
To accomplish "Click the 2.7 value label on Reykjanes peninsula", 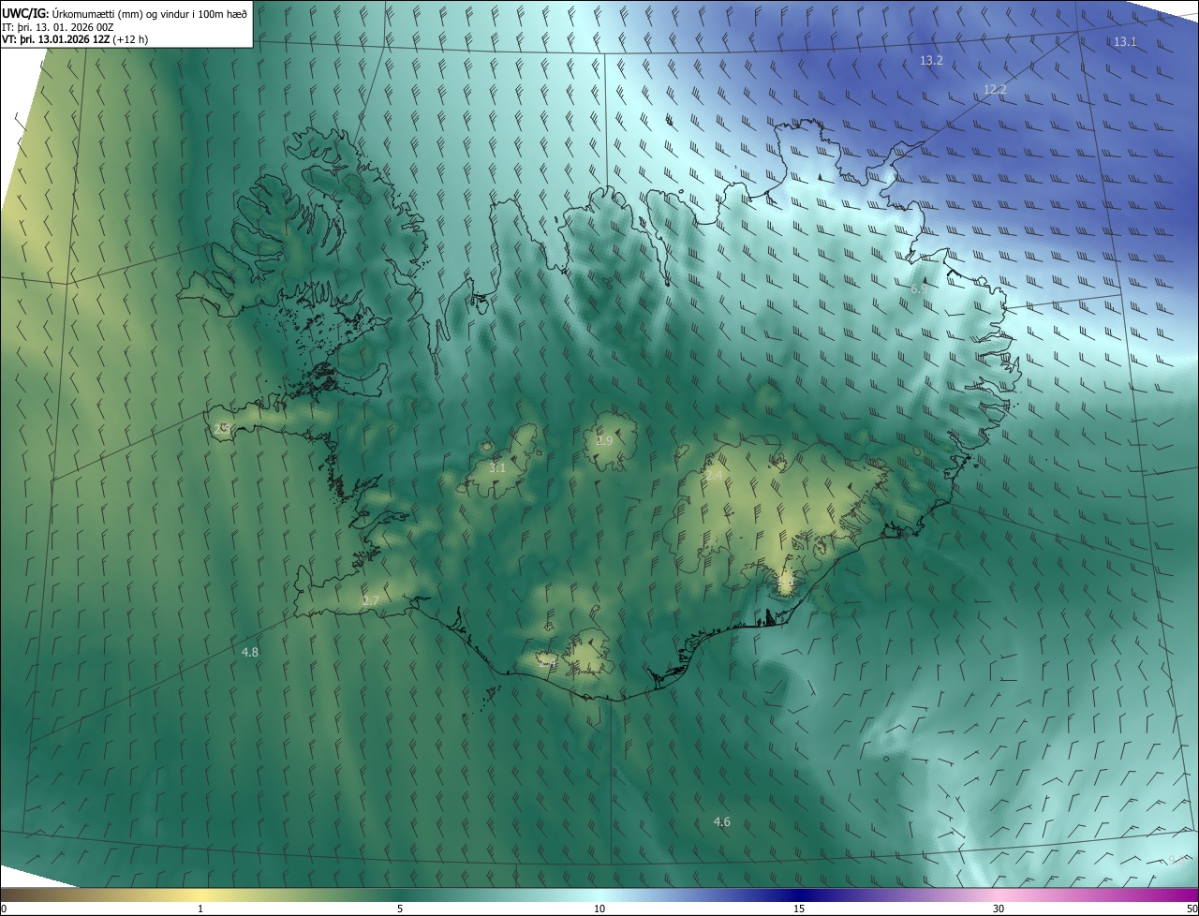I will click(371, 600).
